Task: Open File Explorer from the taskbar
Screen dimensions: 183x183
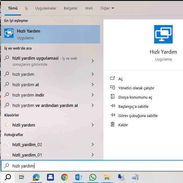Action: click(107, 177)
